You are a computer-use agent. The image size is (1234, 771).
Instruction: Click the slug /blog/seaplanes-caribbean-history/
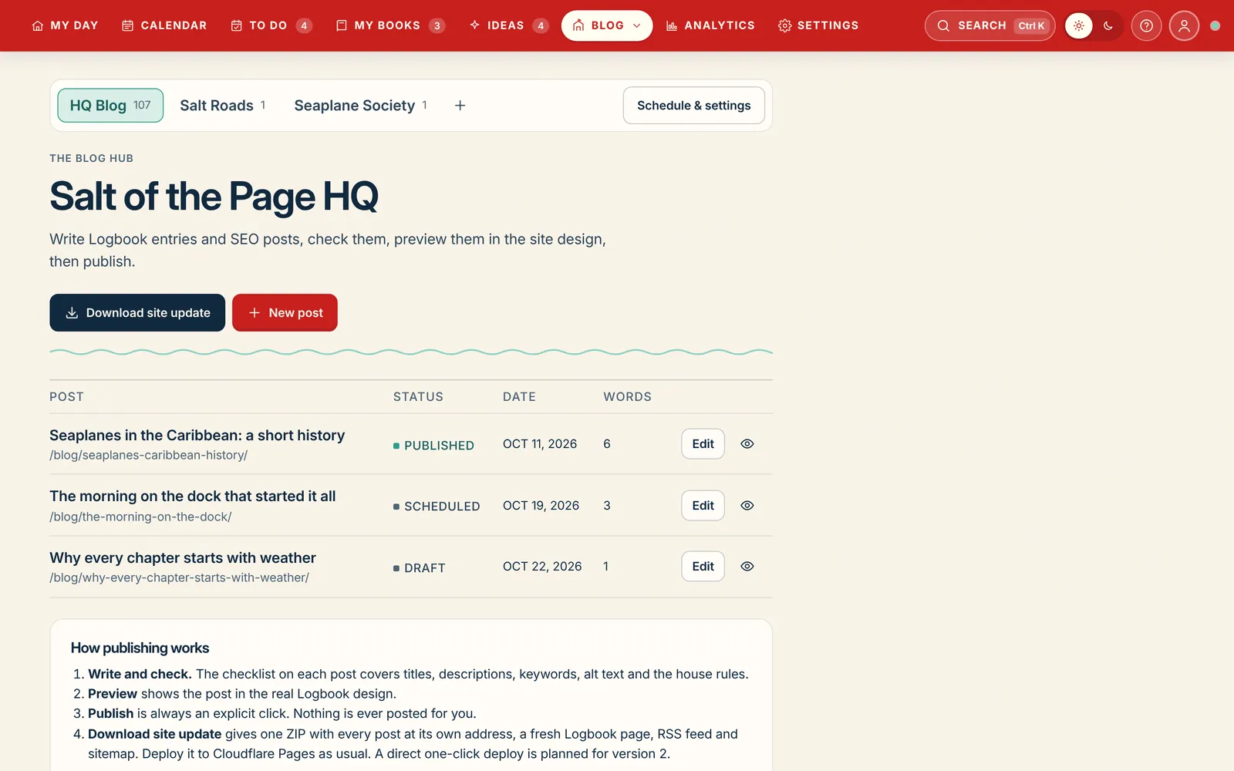point(149,456)
